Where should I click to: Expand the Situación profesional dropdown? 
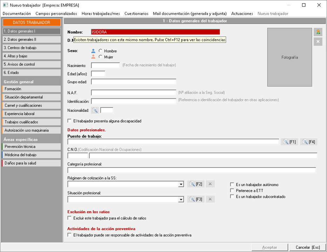(181, 199)
